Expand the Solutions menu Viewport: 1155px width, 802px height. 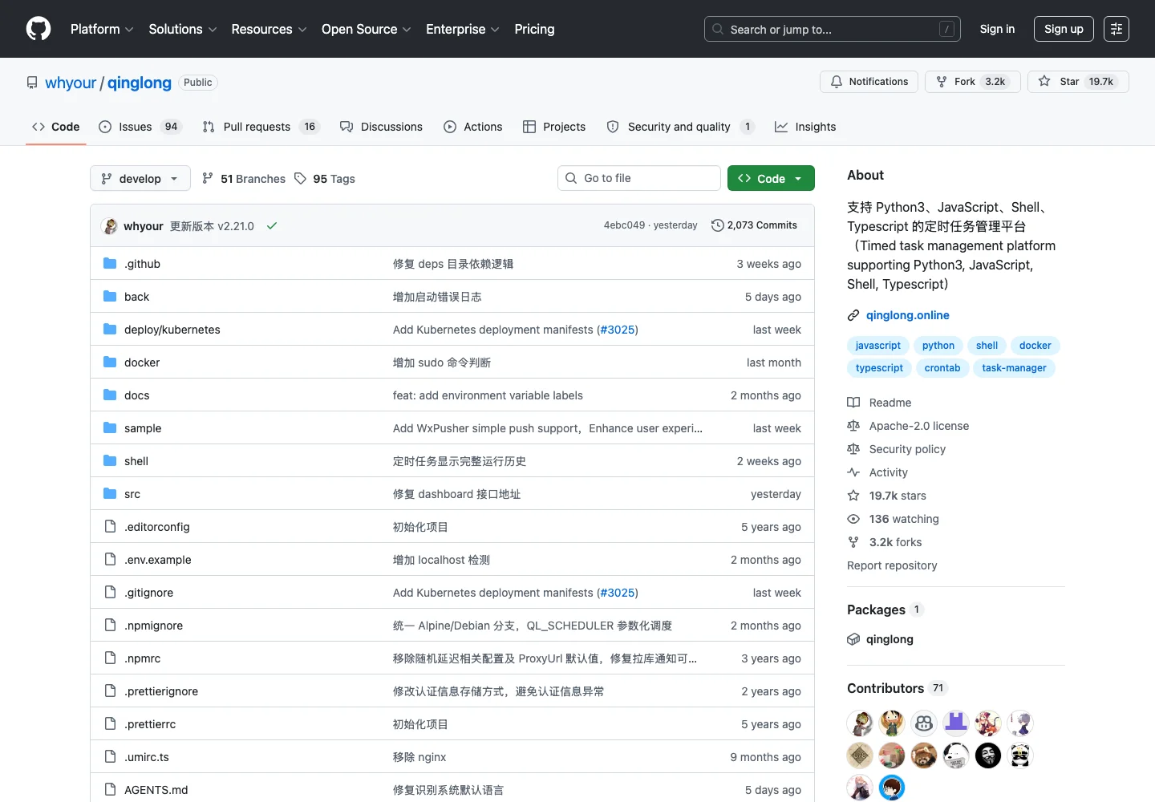click(183, 29)
